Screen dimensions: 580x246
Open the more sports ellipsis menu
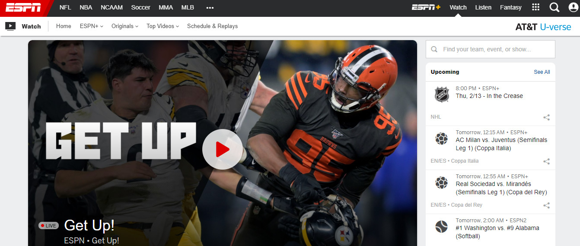210,8
